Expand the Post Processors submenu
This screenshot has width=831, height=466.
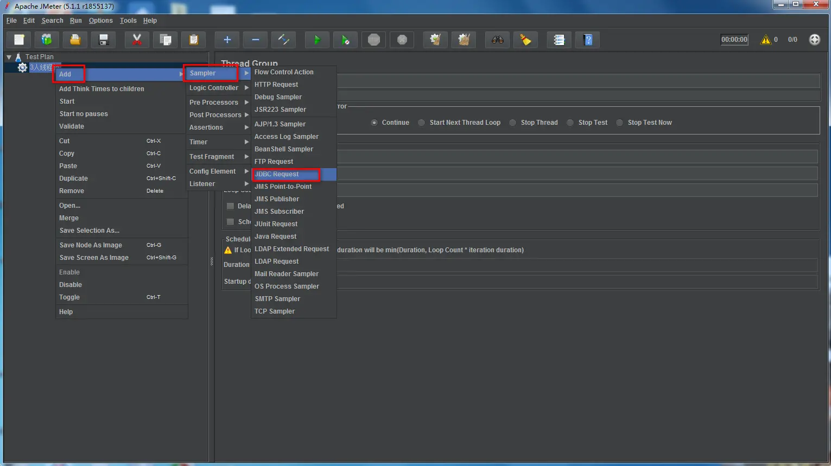[x=218, y=115]
